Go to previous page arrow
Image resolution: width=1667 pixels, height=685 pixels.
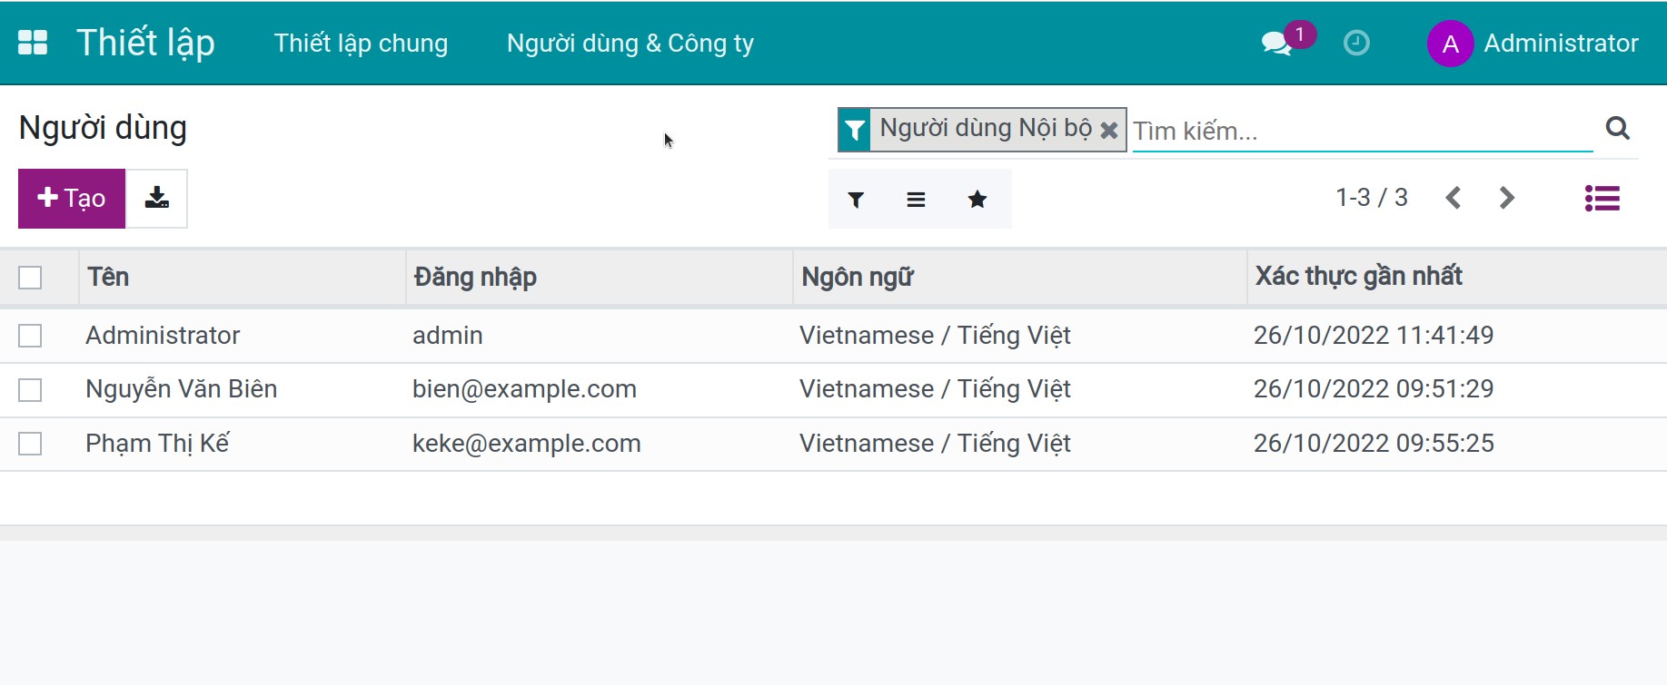tap(1454, 198)
